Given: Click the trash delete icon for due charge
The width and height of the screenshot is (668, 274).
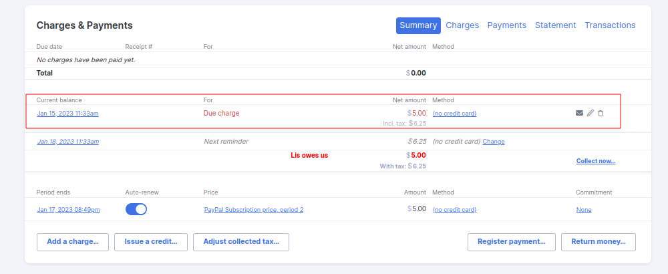Looking at the screenshot, I should (x=601, y=114).
